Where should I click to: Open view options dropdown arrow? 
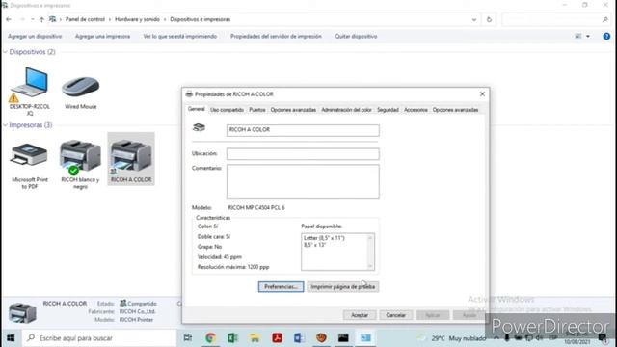tap(588, 37)
